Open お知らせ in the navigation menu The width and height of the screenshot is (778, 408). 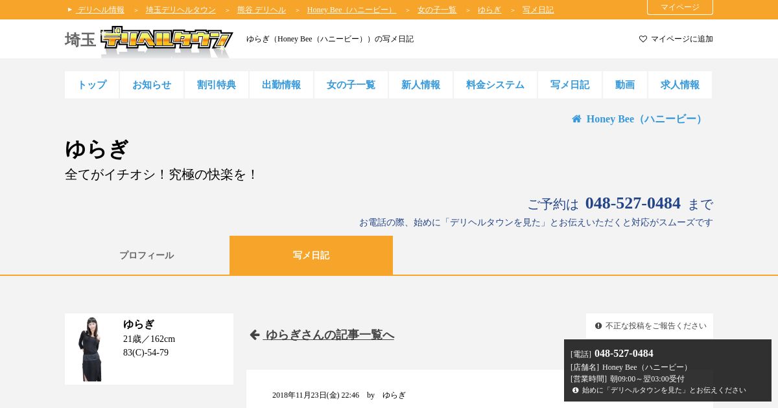click(x=152, y=85)
